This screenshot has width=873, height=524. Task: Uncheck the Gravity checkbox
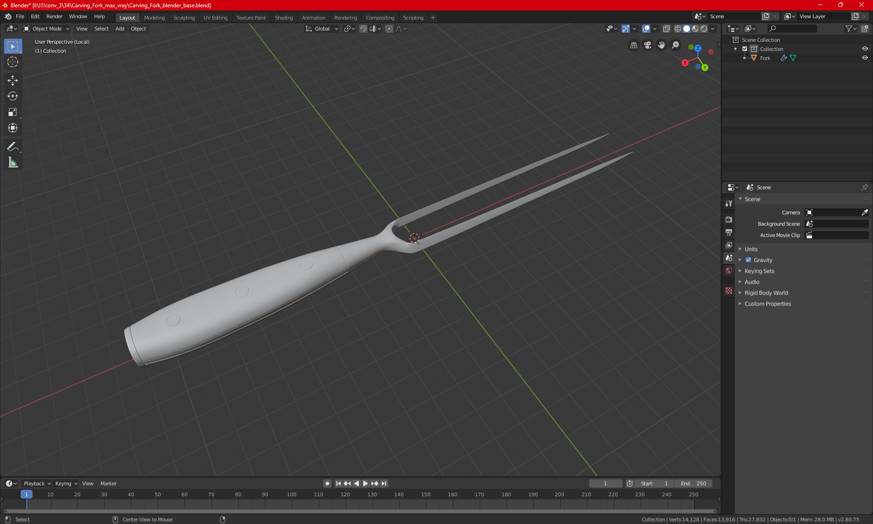[748, 260]
